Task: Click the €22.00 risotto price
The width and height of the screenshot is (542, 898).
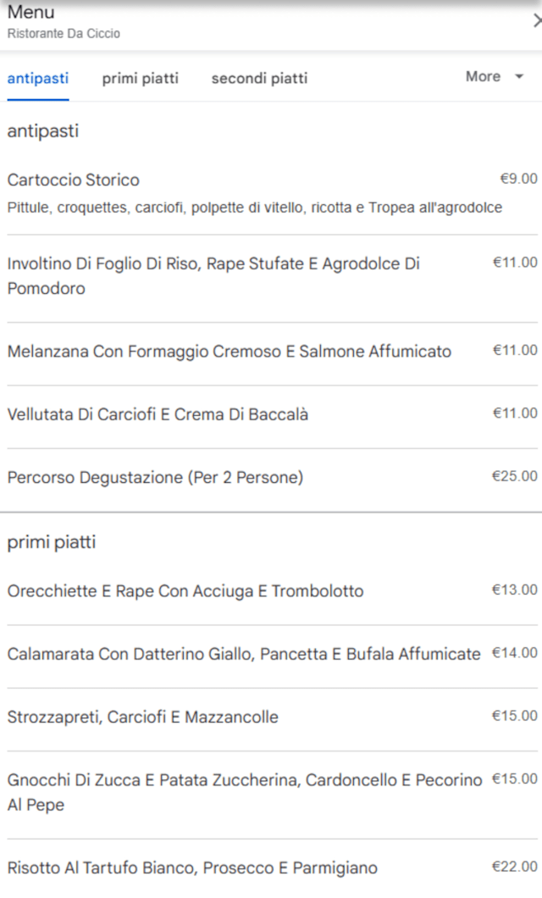Action: click(515, 866)
